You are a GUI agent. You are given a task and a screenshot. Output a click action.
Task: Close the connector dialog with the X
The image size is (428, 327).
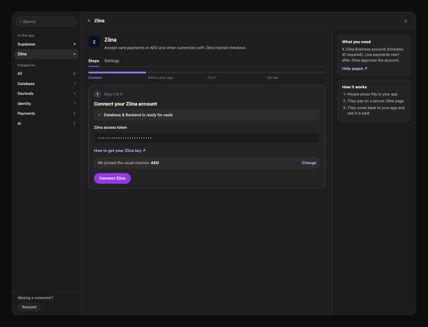tap(406, 21)
